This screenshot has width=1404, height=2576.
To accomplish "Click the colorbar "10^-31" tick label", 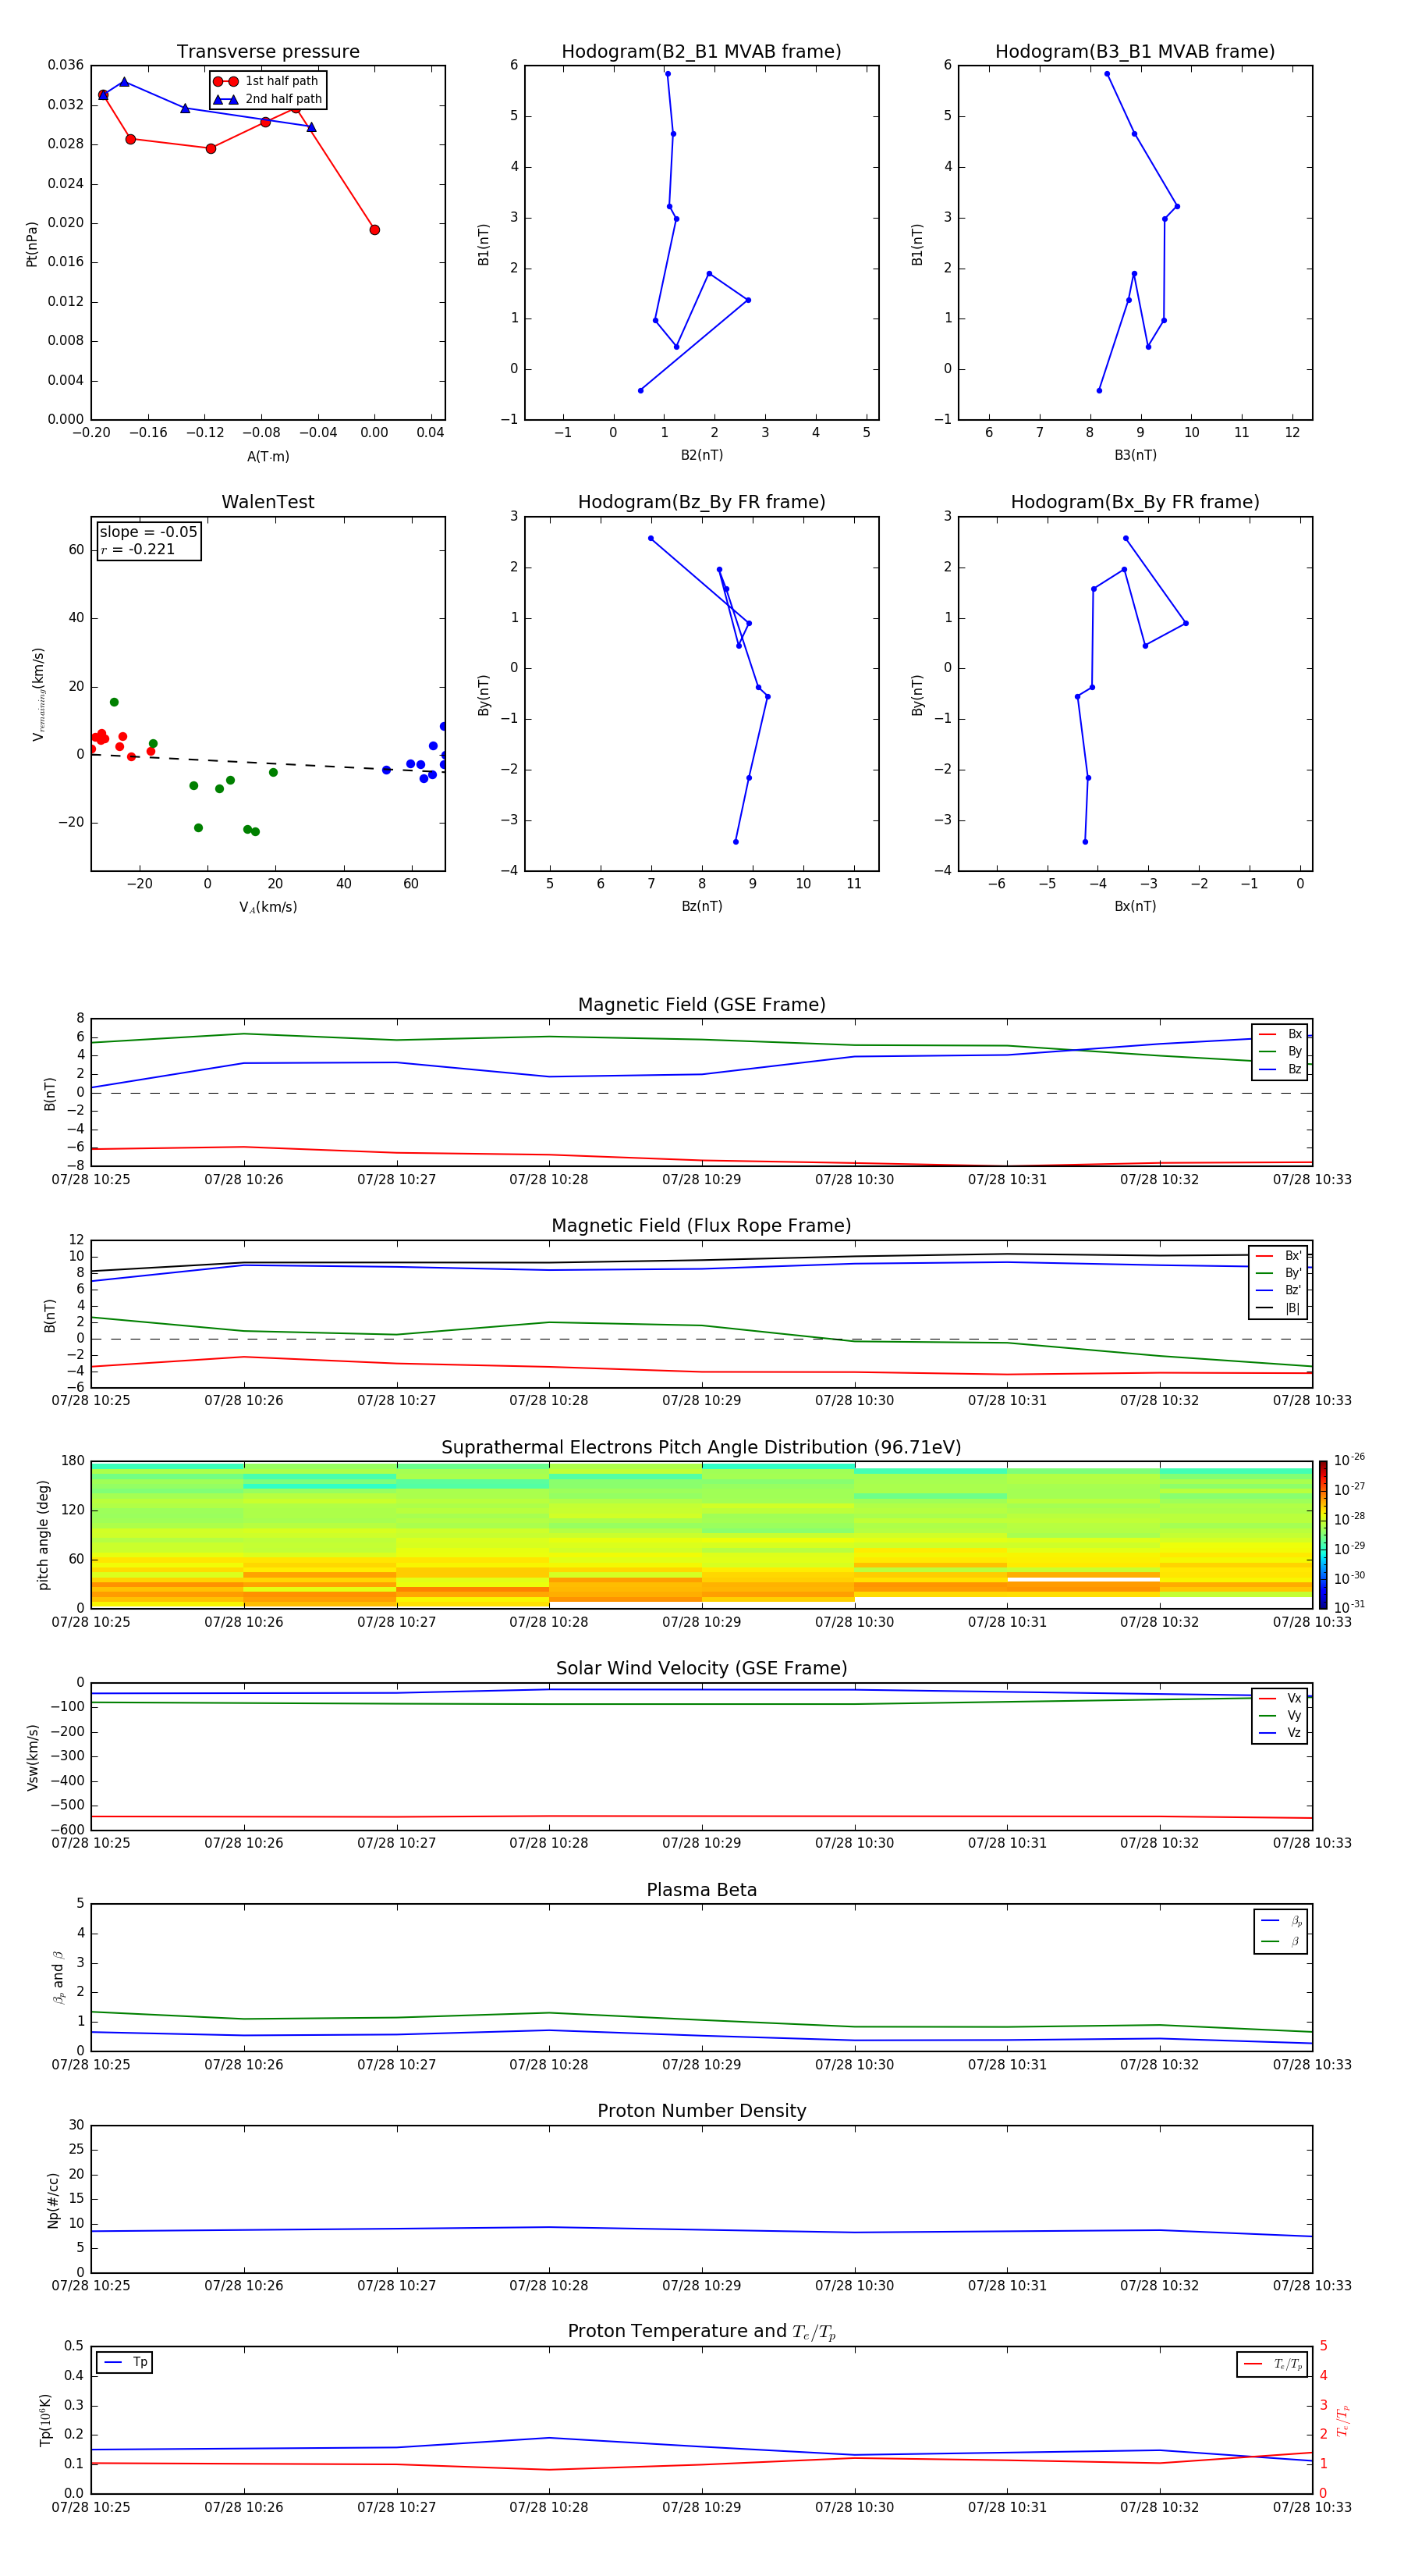I will point(1350,1607).
